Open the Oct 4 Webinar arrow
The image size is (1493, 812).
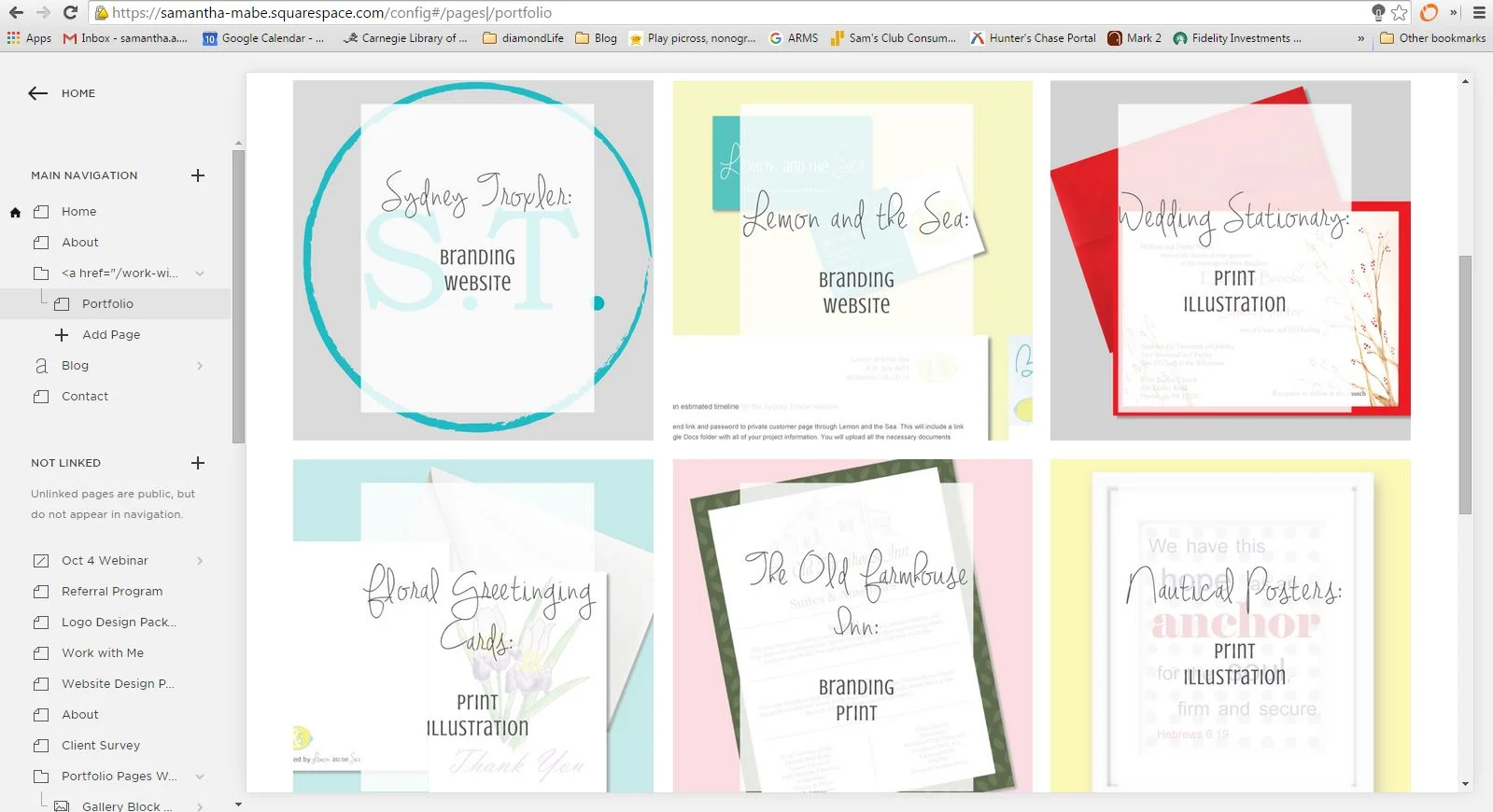(200, 561)
